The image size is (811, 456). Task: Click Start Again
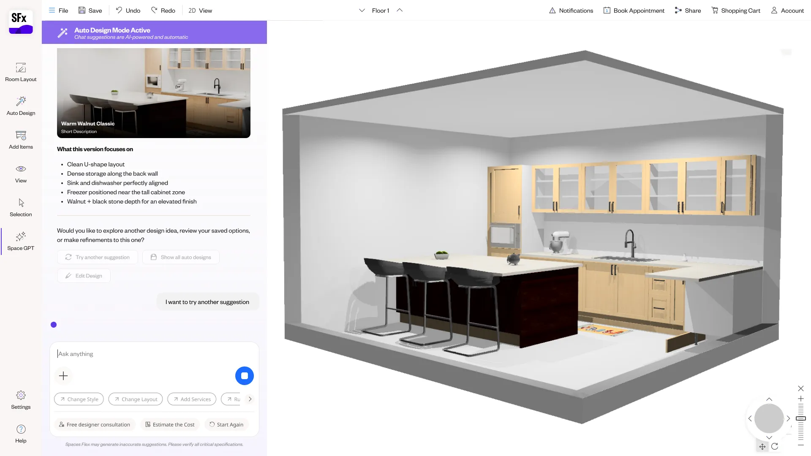point(226,424)
